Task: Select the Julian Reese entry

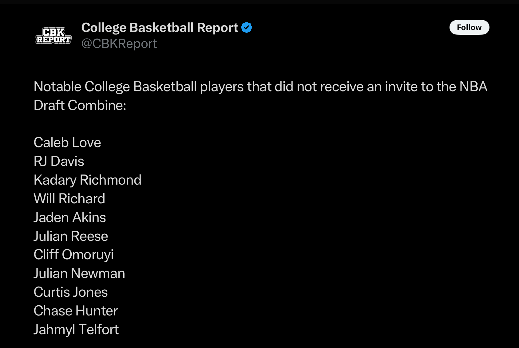Action: click(x=71, y=236)
